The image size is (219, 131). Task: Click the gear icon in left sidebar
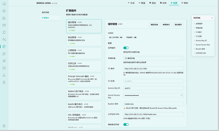click(4, 11)
